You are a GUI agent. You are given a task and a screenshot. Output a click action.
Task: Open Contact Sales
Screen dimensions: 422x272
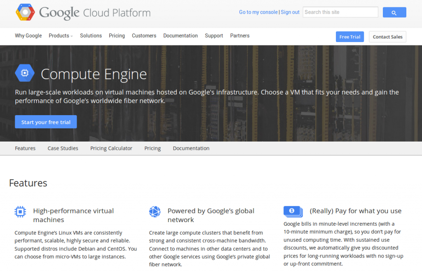click(387, 37)
